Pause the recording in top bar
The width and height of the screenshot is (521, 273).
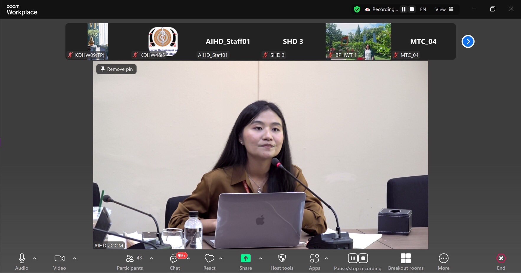[404, 9]
